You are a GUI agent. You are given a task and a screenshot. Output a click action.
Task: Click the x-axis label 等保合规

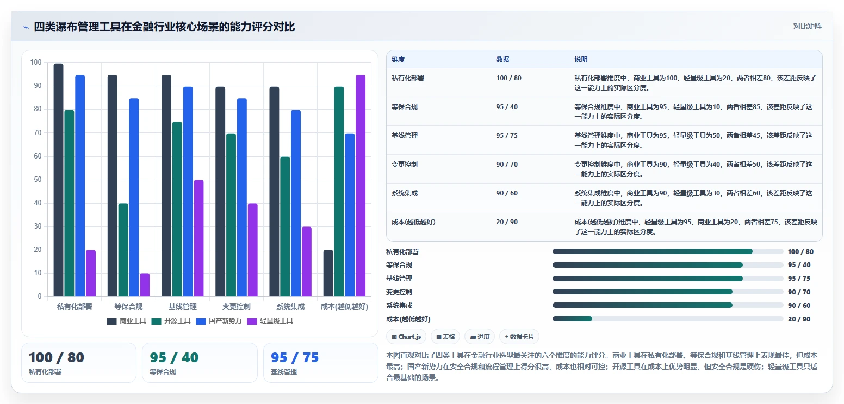128,306
